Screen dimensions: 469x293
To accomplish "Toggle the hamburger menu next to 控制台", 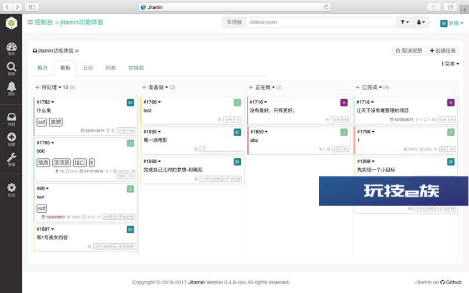I will pyautogui.click(x=30, y=22).
